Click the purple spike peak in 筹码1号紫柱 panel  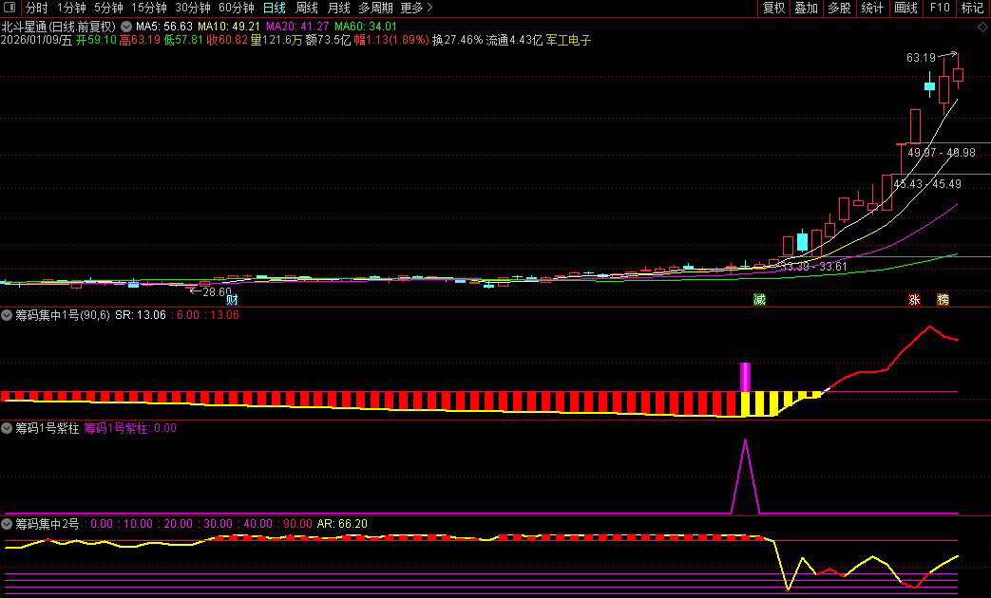tap(745, 440)
